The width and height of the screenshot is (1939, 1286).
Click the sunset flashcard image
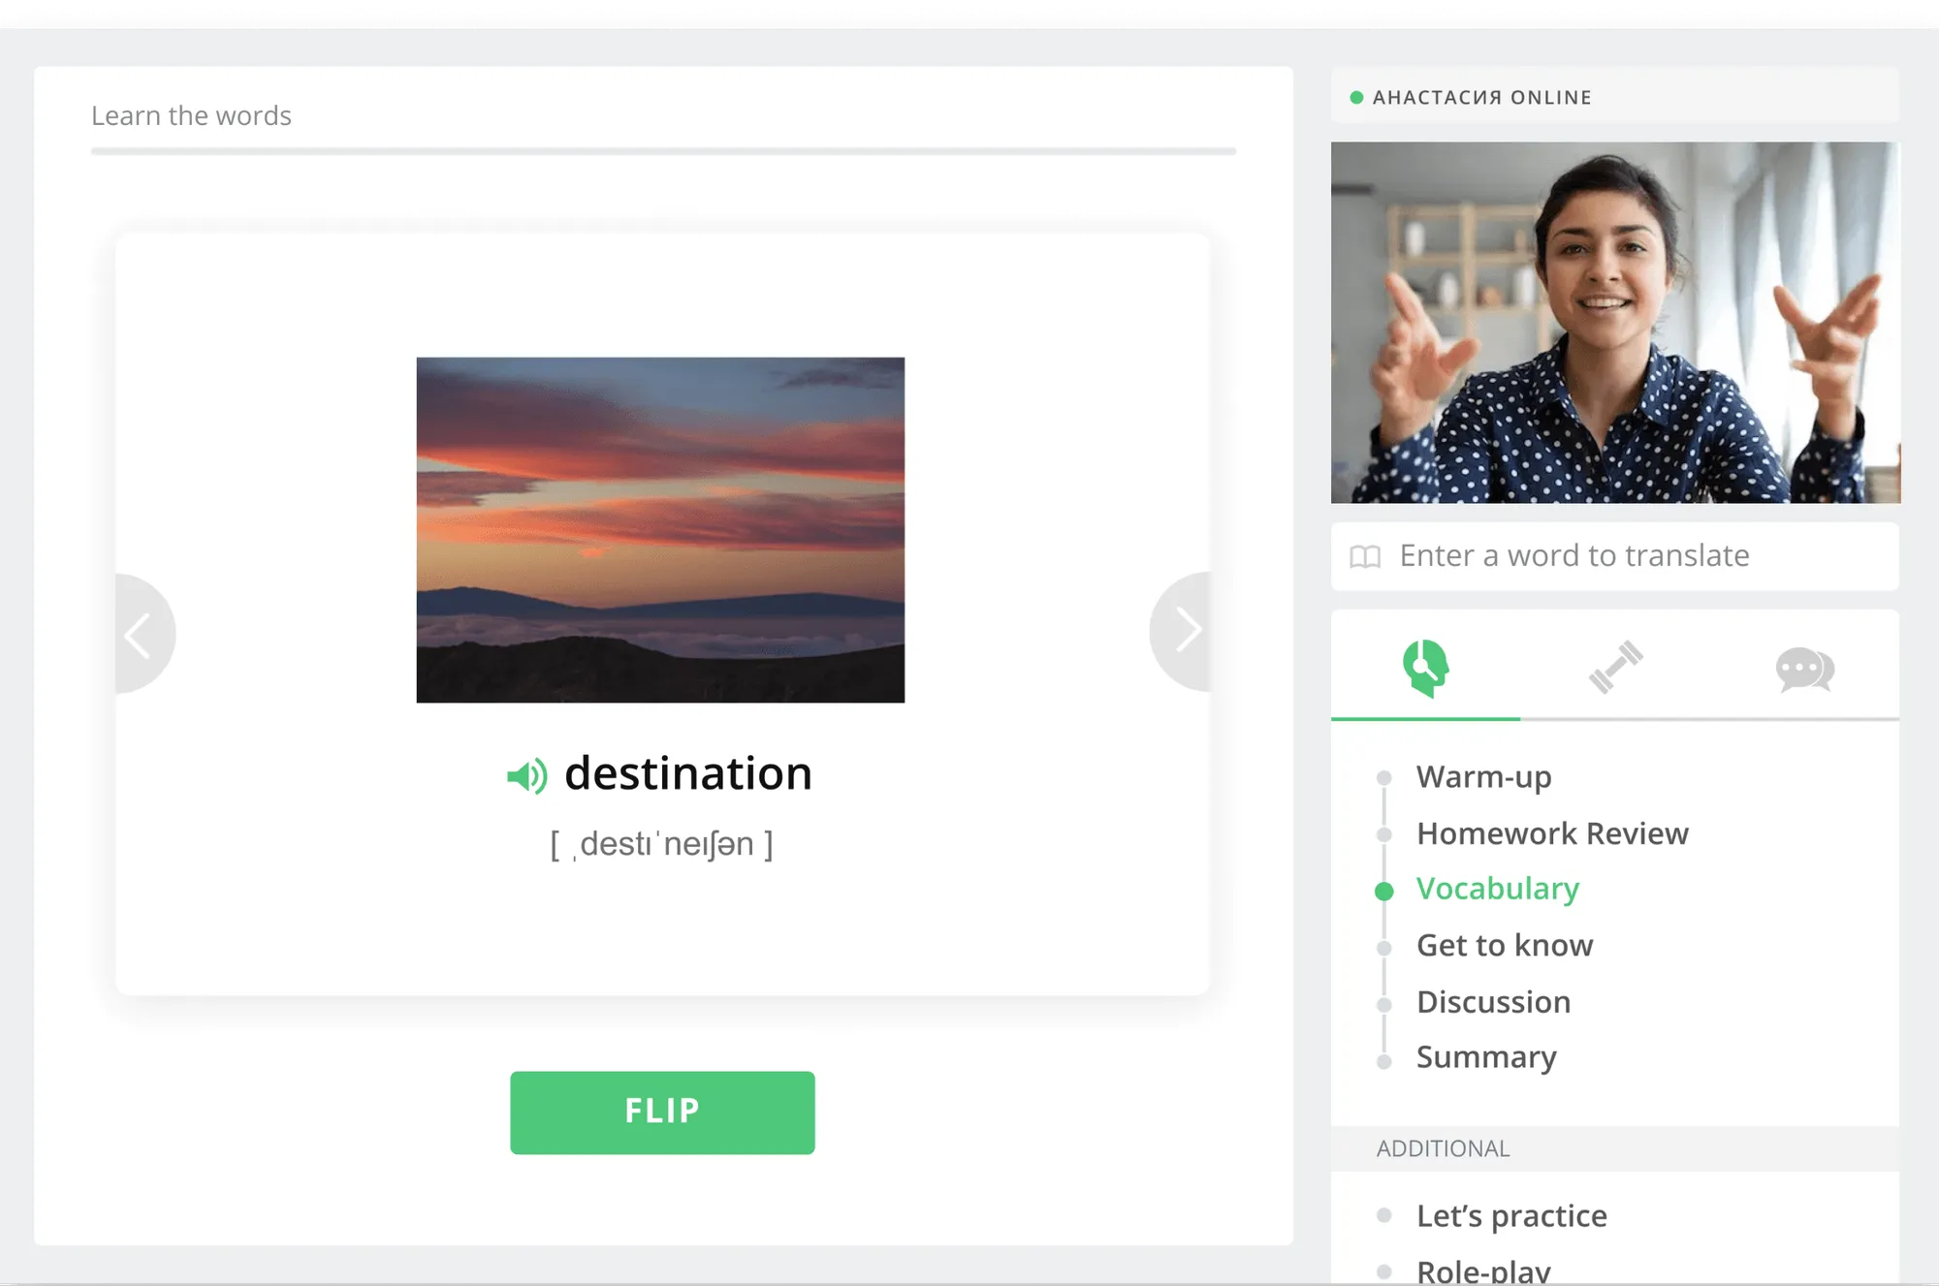(x=660, y=530)
